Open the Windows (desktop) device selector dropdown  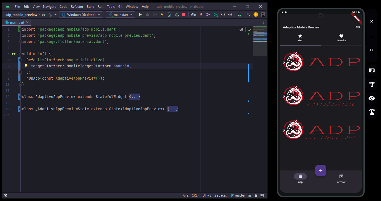[81, 14]
